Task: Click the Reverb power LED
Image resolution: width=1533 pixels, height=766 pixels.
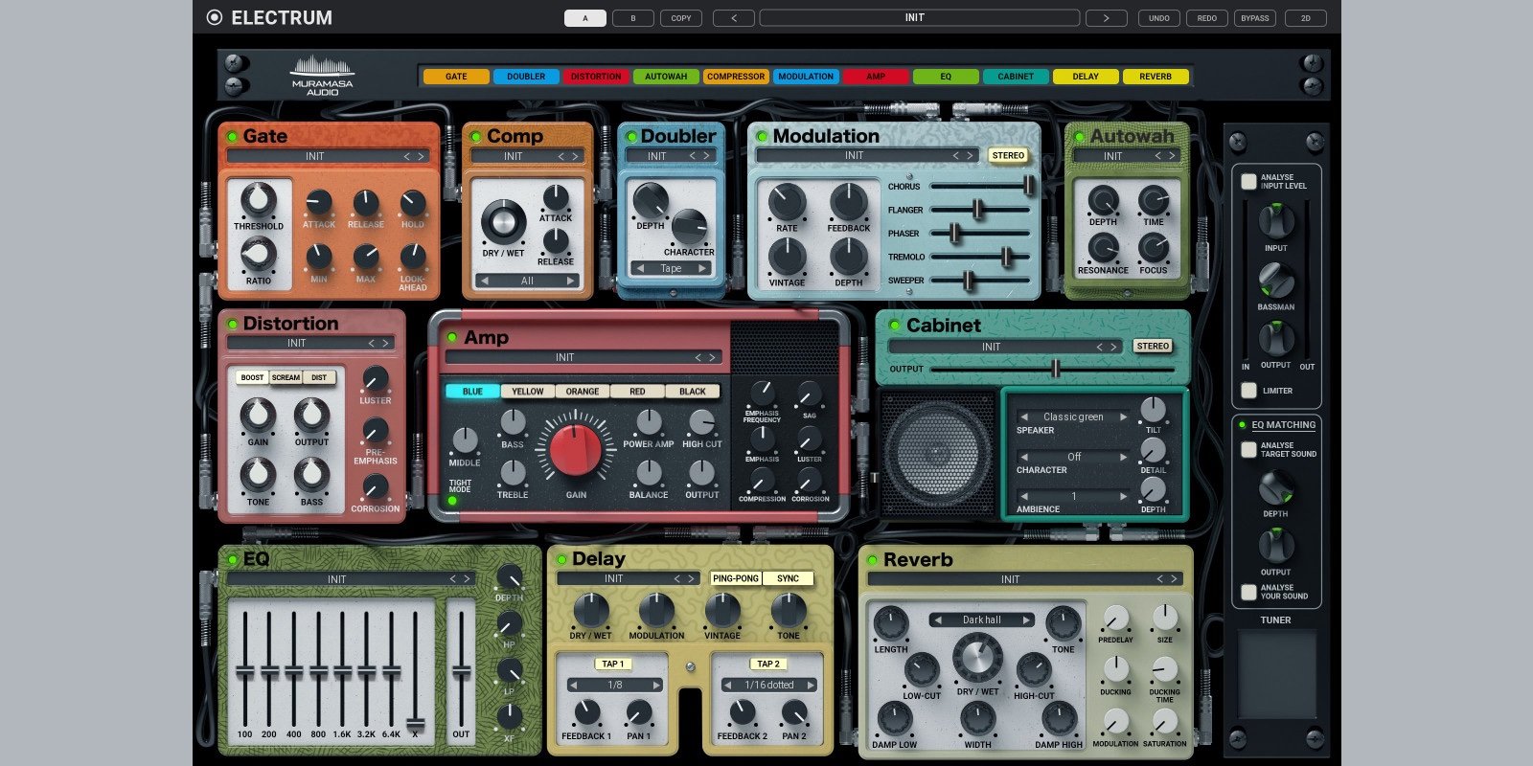Action: click(872, 560)
